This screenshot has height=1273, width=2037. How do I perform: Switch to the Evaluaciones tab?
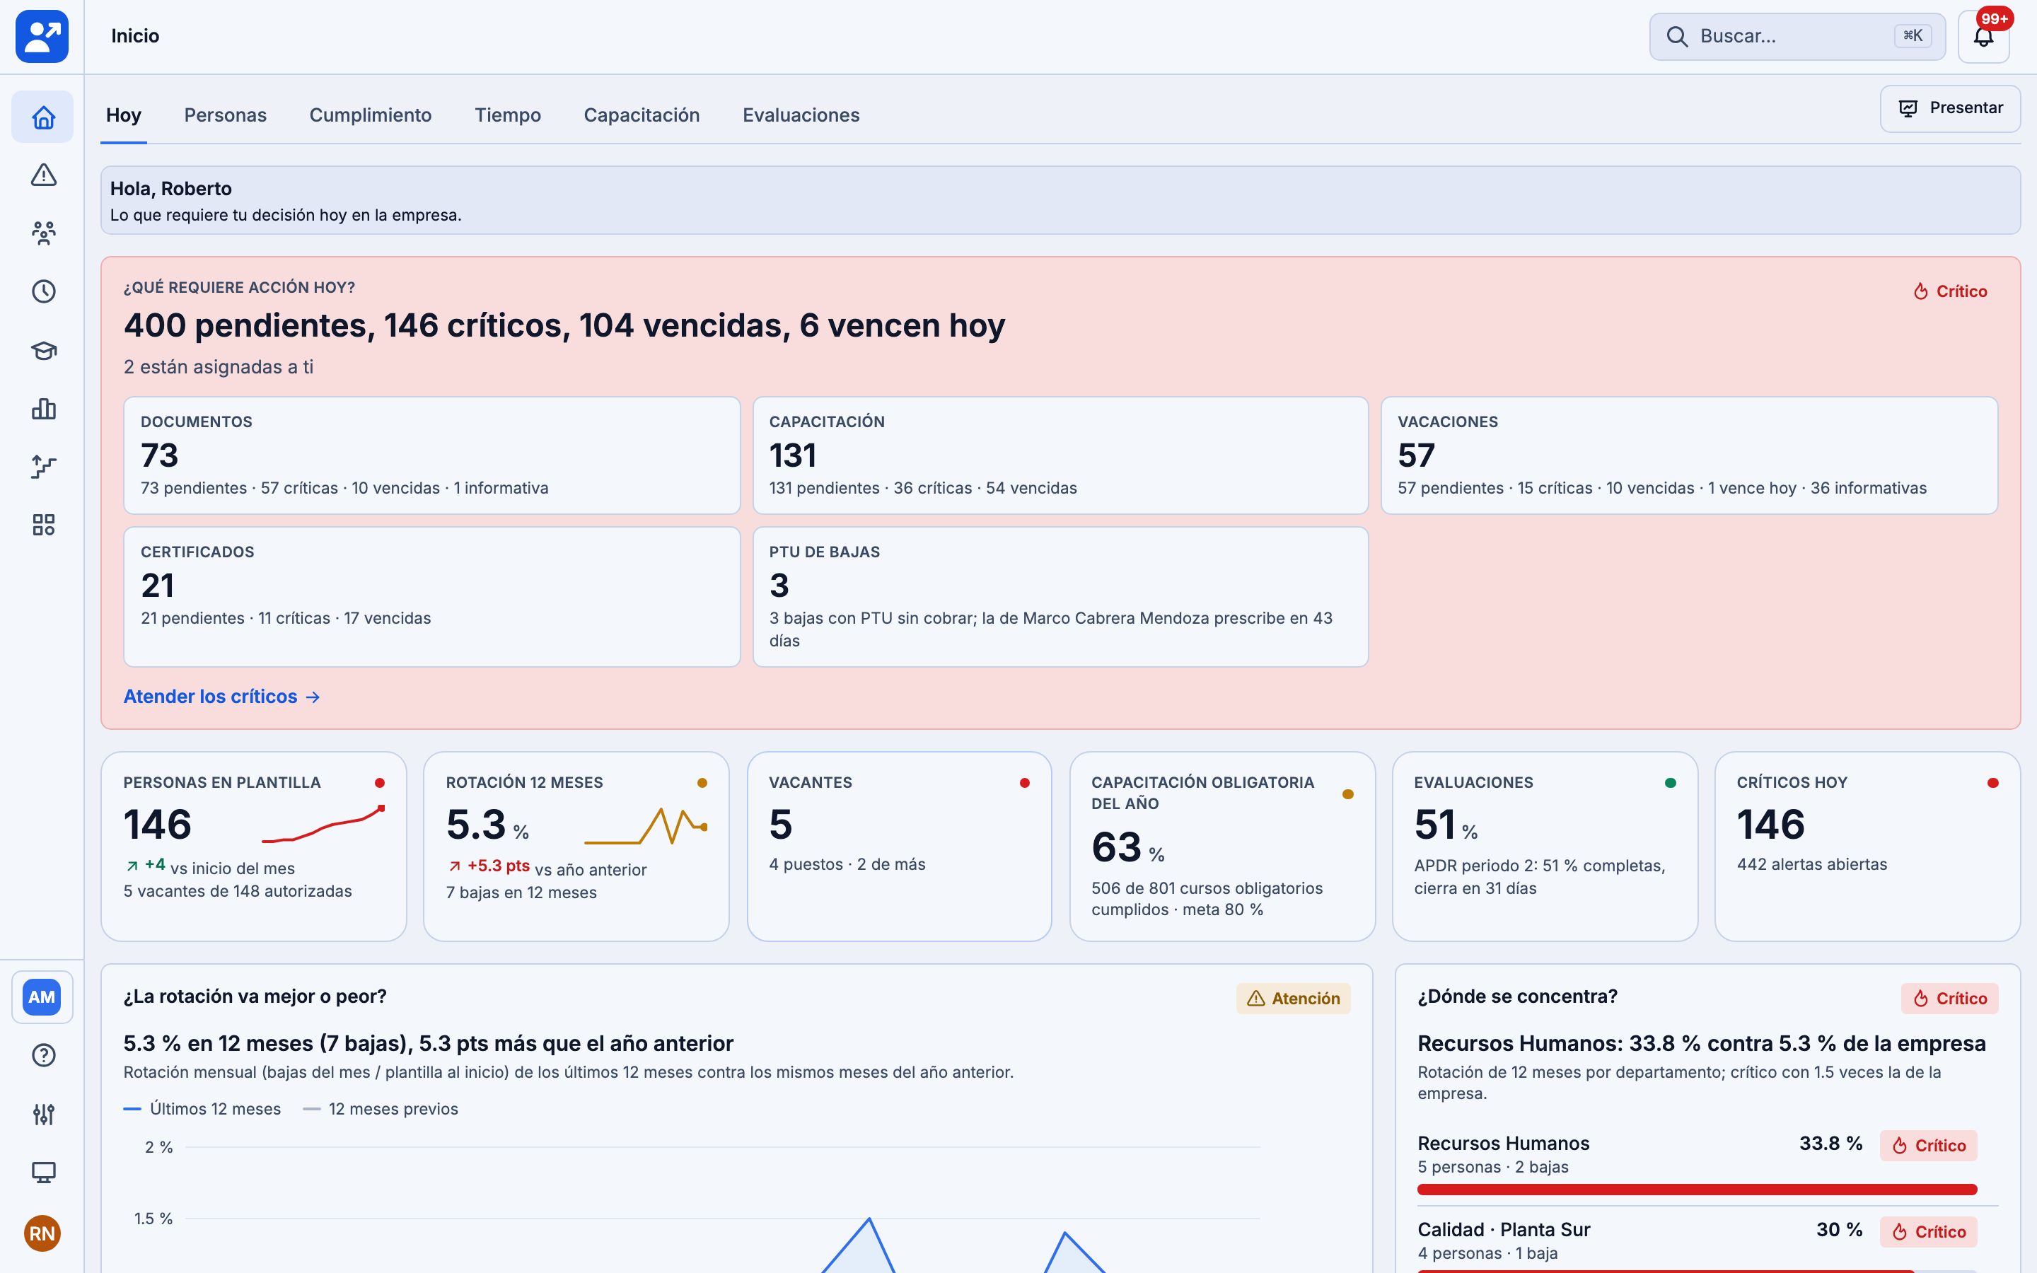pyautogui.click(x=801, y=115)
